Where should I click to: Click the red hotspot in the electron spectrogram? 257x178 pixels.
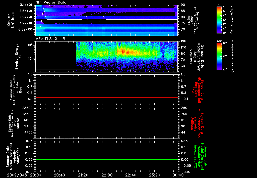coord(127,52)
